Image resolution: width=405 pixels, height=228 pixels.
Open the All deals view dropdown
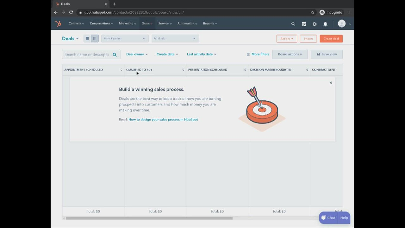pyautogui.click(x=175, y=38)
